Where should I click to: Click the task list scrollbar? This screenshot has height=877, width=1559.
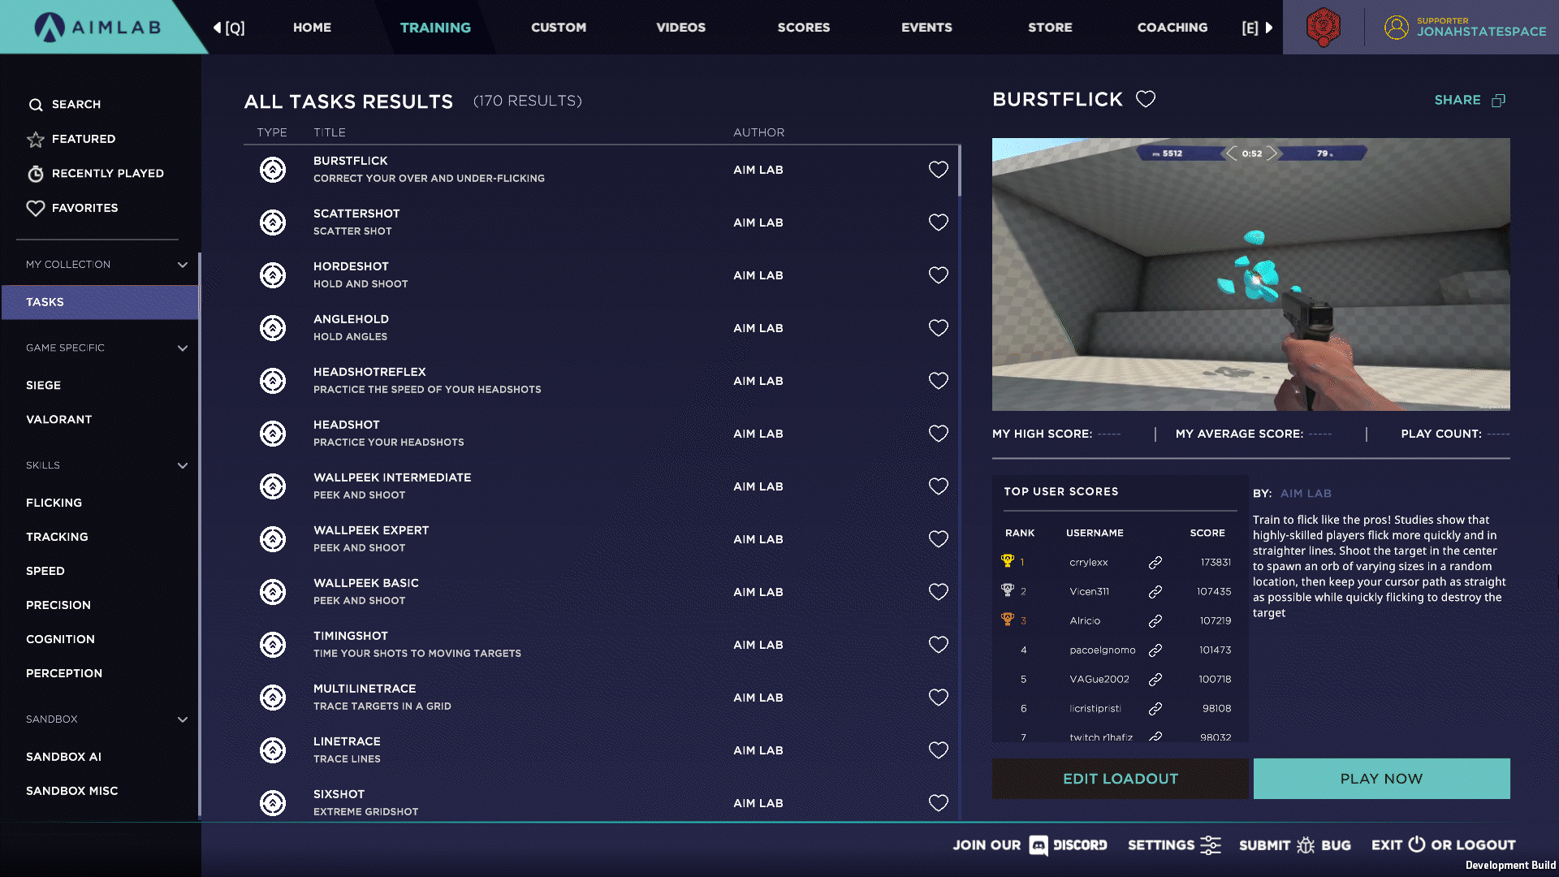coord(959,171)
